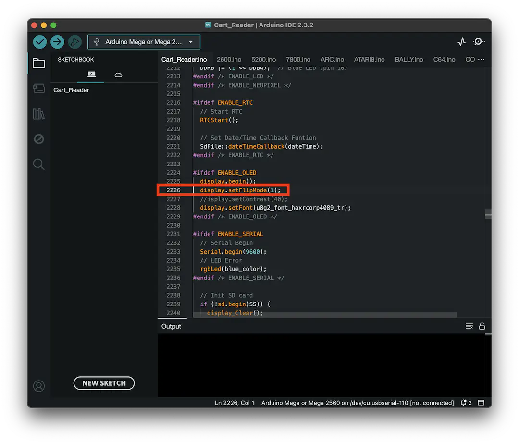Open the BALLY.ino editor tab
This screenshot has width=519, height=444.
click(x=409, y=59)
